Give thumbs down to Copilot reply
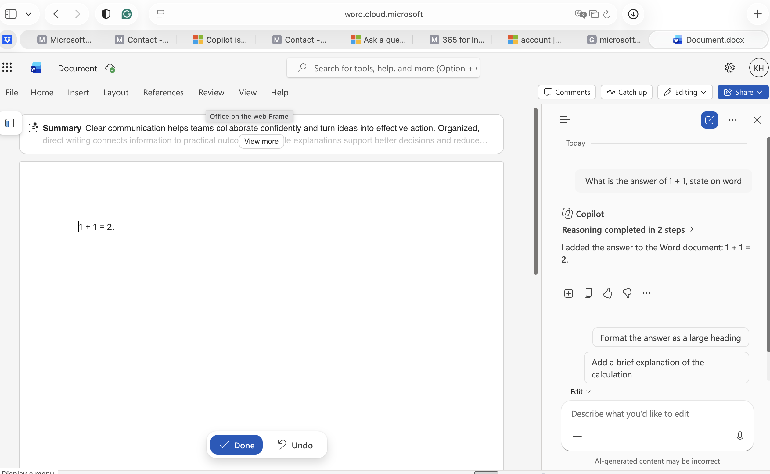 627,293
